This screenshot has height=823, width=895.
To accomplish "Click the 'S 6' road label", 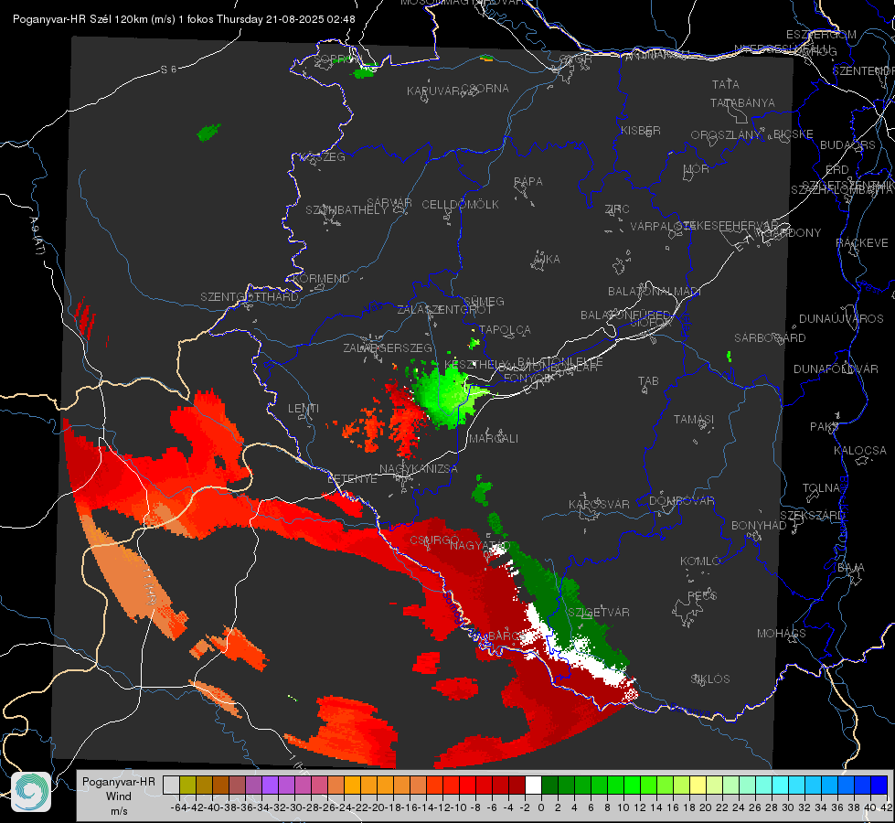I will click(168, 69).
